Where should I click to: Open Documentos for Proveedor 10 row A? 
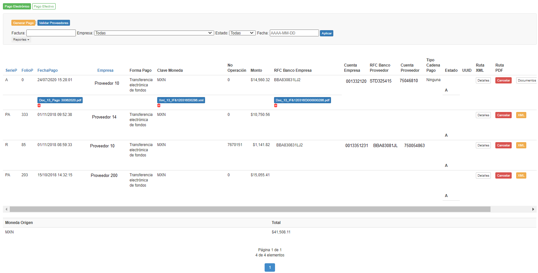tap(527, 81)
